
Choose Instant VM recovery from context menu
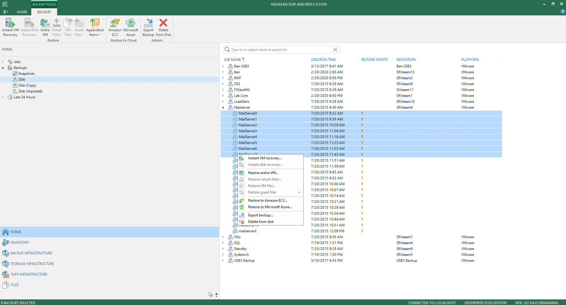click(x=271, y=158)
